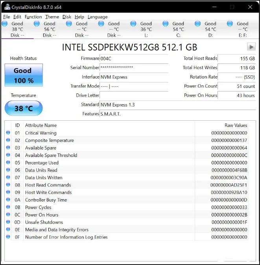Click the Raw Values column header

pos(236,125)
